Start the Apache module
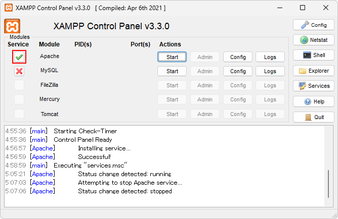Viewport: 338px width, 219px height. (172, 57)
